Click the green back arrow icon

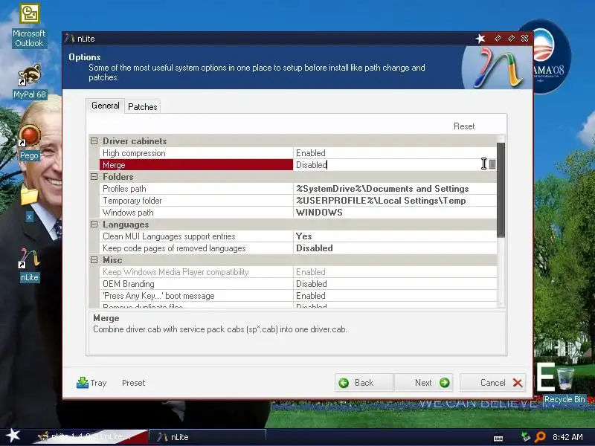[344, 383]
